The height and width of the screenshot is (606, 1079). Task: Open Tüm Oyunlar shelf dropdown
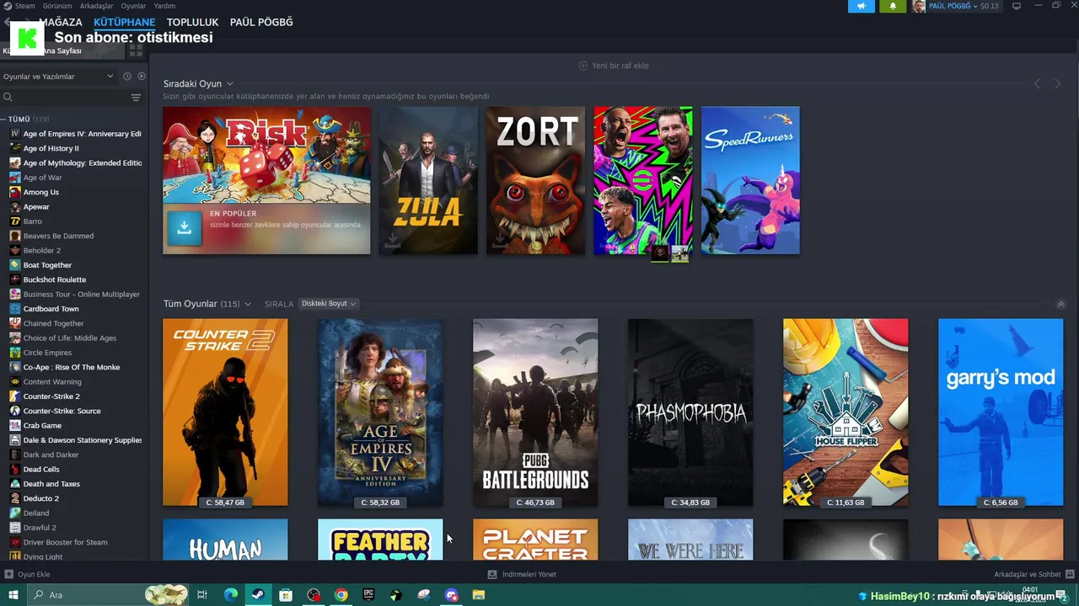(x=248, y=304)
